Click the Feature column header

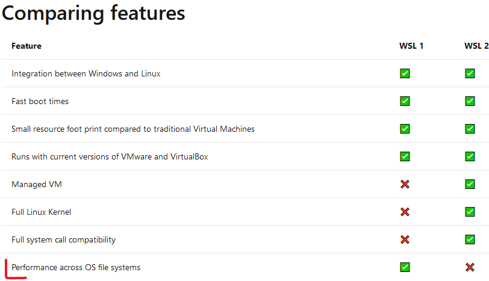pos(26,46)
